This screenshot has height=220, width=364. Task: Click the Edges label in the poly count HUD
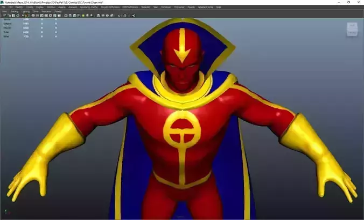(x=7, y=24)
